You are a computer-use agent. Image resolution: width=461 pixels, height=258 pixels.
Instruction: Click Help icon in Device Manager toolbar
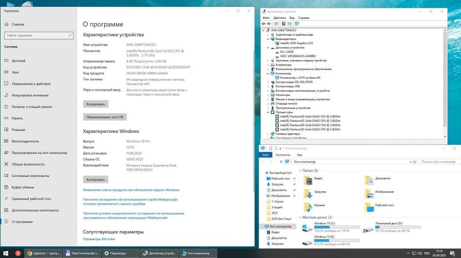coord(284,24)
